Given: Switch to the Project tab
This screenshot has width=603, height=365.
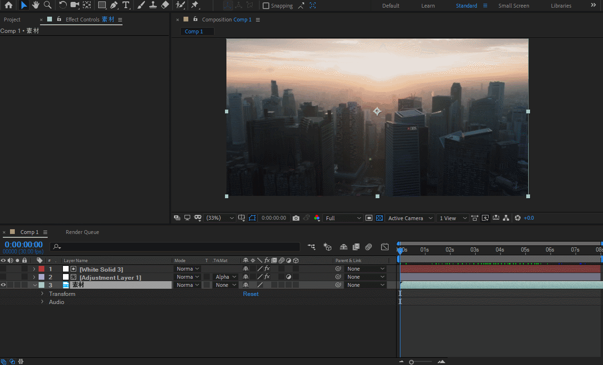Looking at the screenshot, I should pos(12,20).
